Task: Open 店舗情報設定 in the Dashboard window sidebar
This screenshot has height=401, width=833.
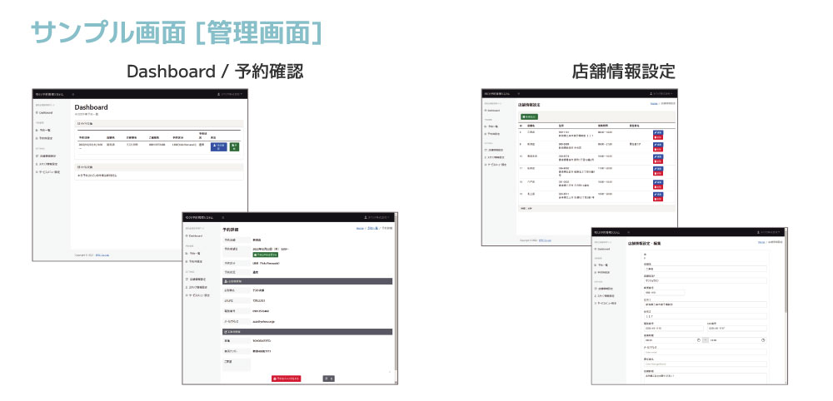Action: [46, 156]
